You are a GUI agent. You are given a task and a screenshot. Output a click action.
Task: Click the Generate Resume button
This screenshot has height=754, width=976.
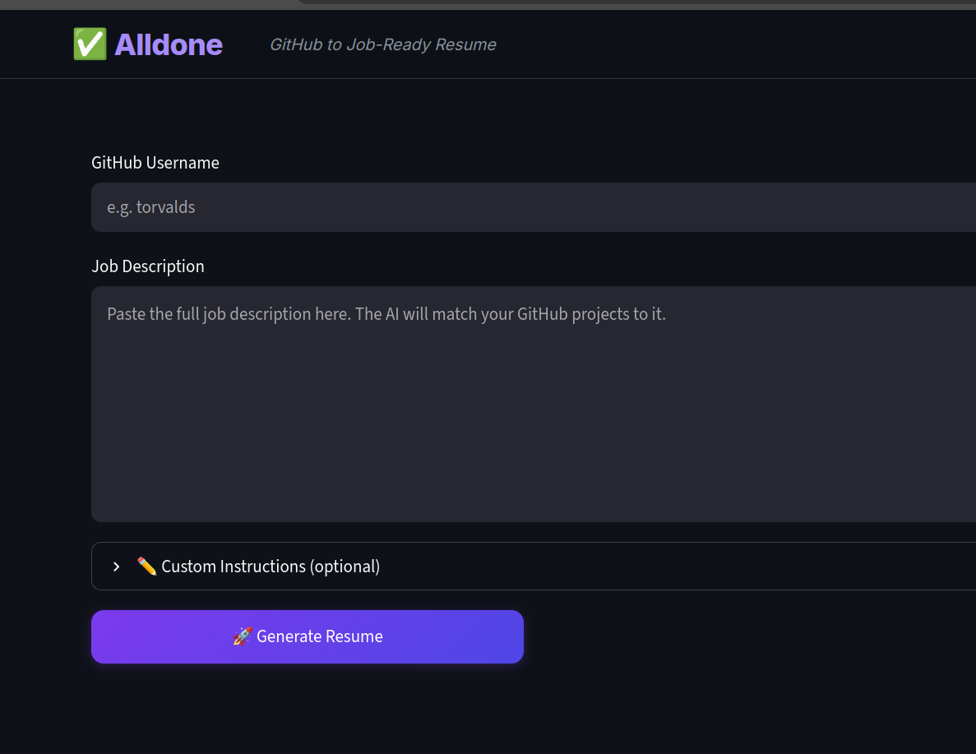pyautogui.click(x=308, y=637)
